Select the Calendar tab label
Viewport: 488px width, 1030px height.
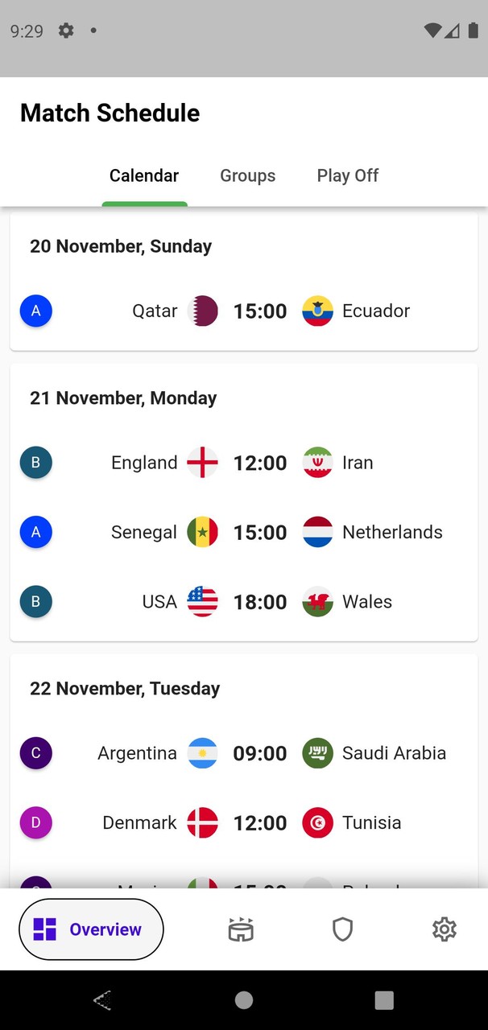point(144,175)
